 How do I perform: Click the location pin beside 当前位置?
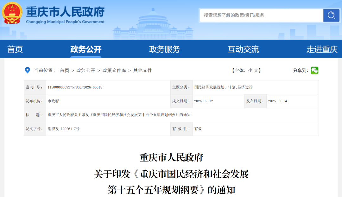[27, 70]
